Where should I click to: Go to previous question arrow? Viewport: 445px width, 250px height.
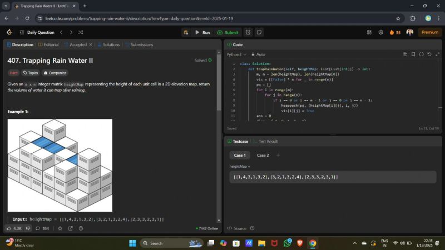tap(61, 32)
